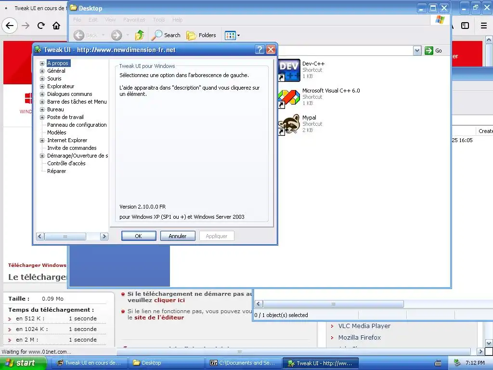This screenshot has width=493, height=370.
Task: Click tree horizontal scrollbar left arrow
Action: pyautogui.click(x=40, y=236)
